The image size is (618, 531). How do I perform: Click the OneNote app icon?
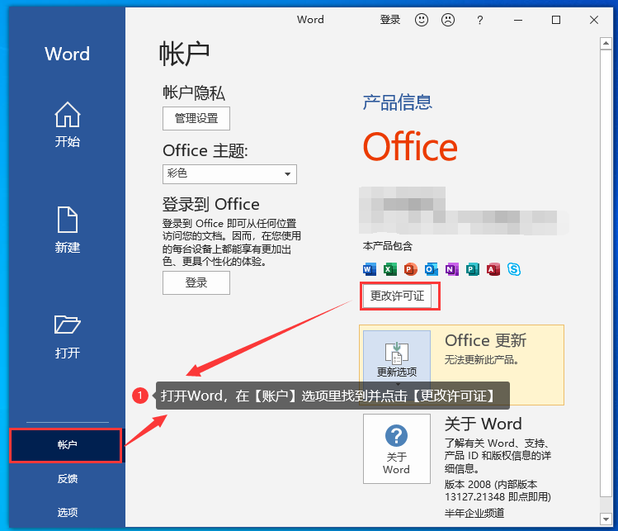[451, 269]
